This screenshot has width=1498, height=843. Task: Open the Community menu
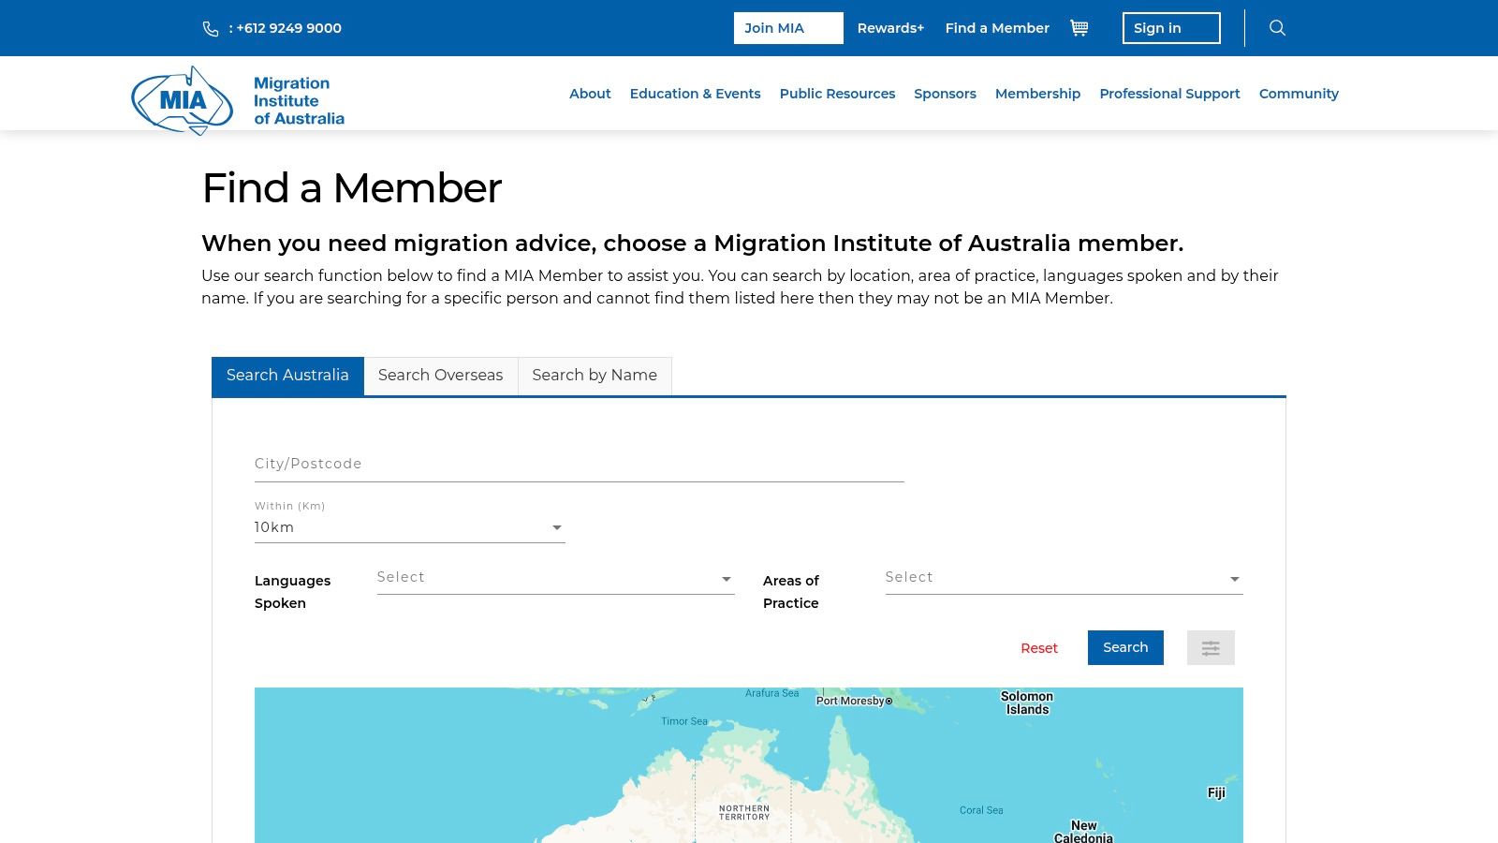(1299, 94)
